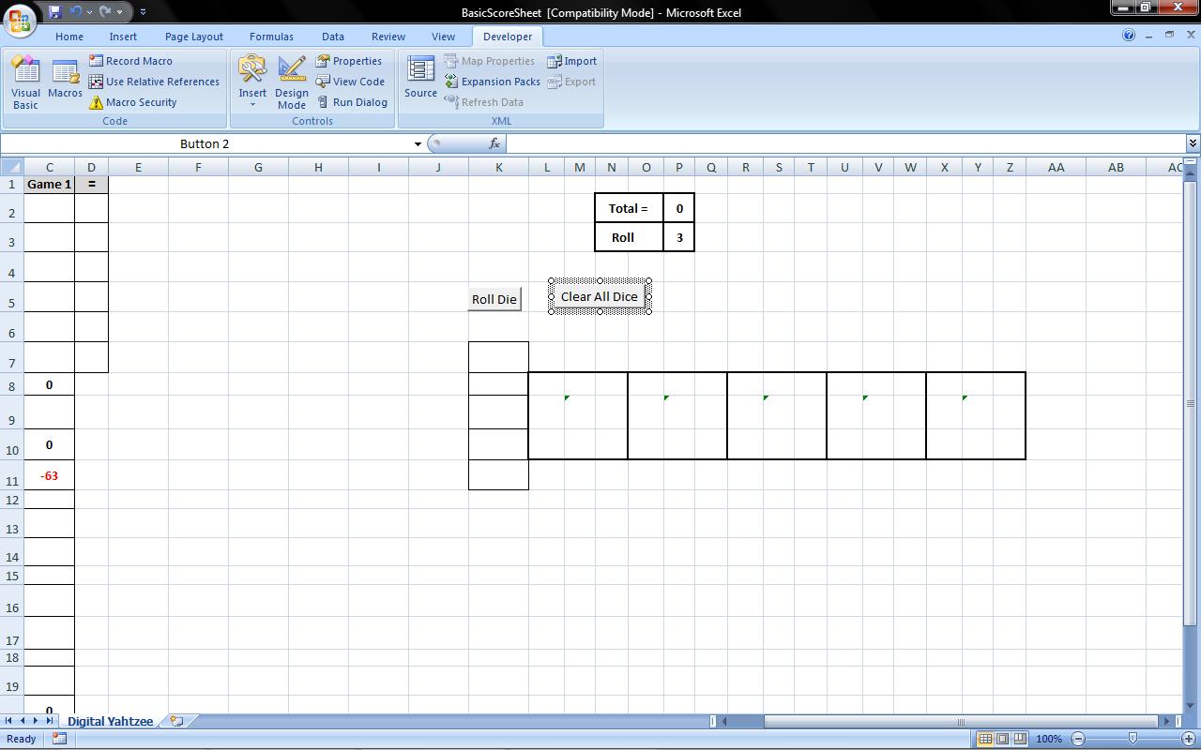Select the Roll label cell
The image size is (1201, 750).
pos(629,237)
